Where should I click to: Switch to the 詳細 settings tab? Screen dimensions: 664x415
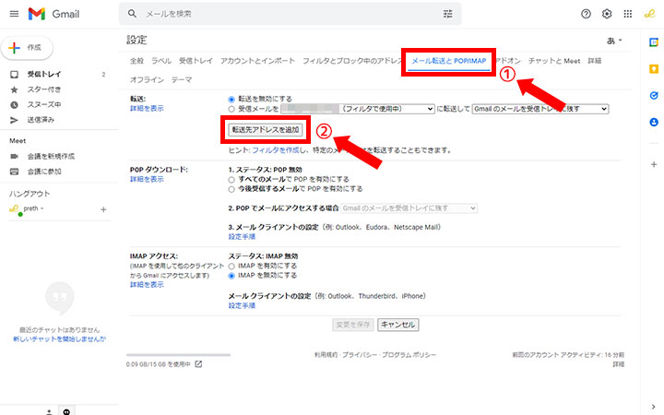[595, 61]
